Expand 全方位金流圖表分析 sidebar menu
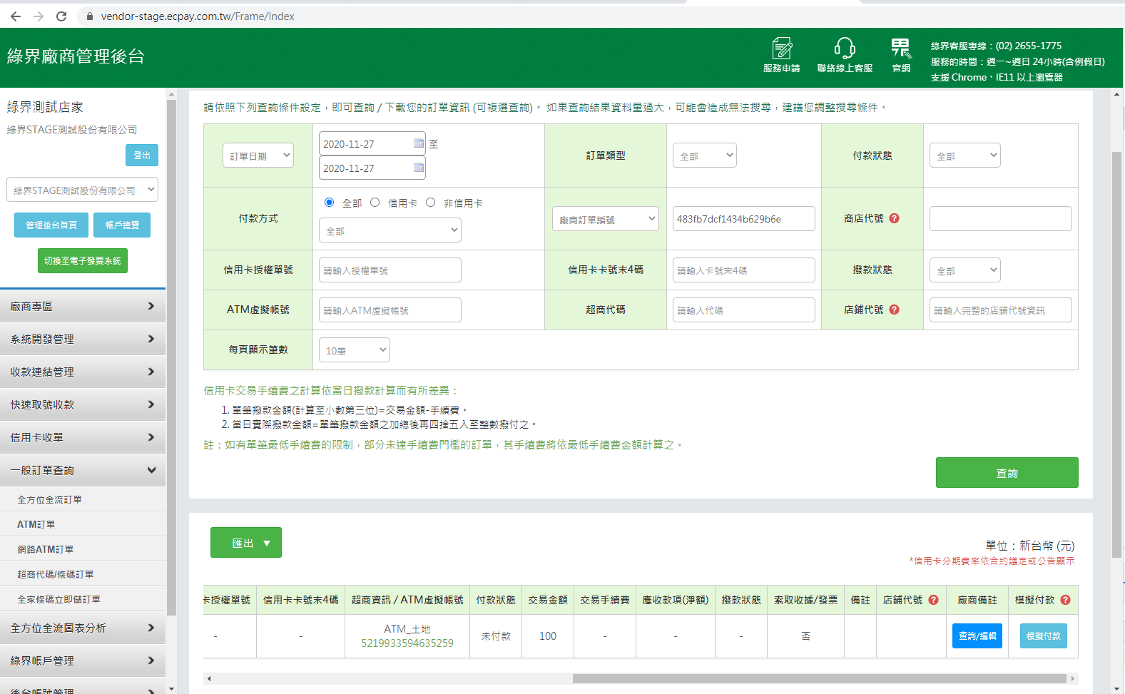This screenshot has width=1125, height=694. point(83,628)
